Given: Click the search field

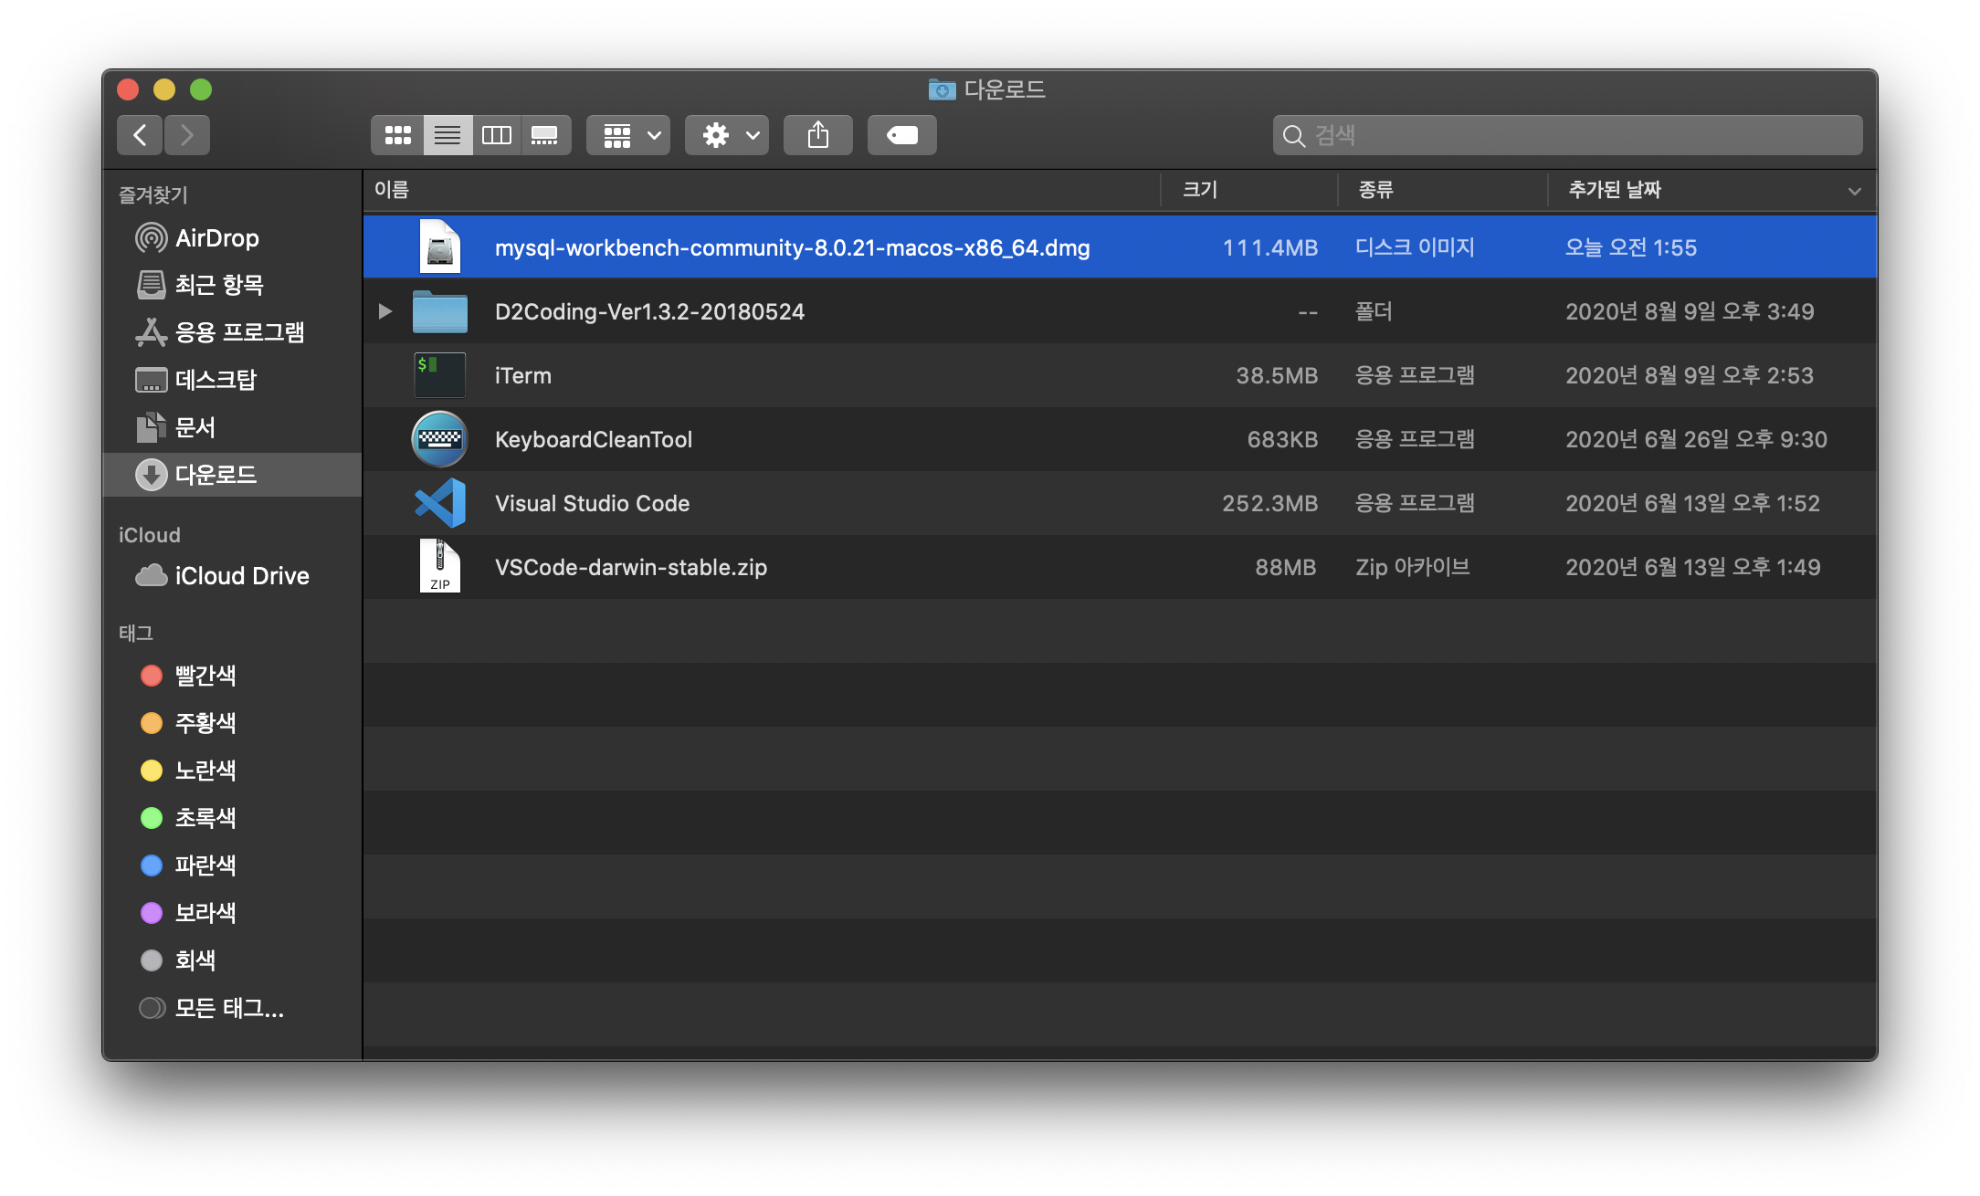Looking at the screenshot, I should [x=1567, y=135].
